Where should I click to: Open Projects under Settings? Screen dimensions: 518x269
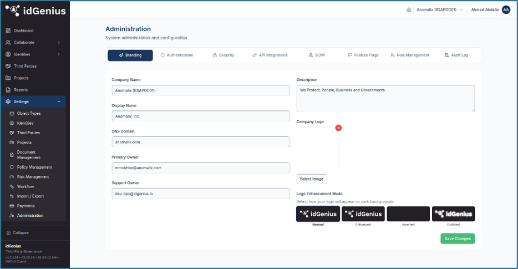(x=24, y=143)
